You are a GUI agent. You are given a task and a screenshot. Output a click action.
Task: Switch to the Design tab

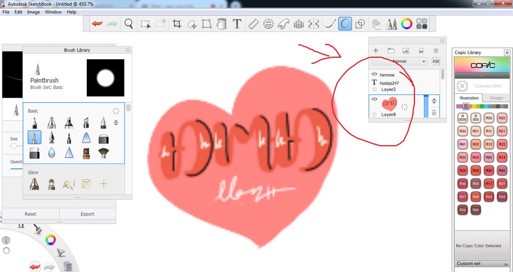[496, 98]
